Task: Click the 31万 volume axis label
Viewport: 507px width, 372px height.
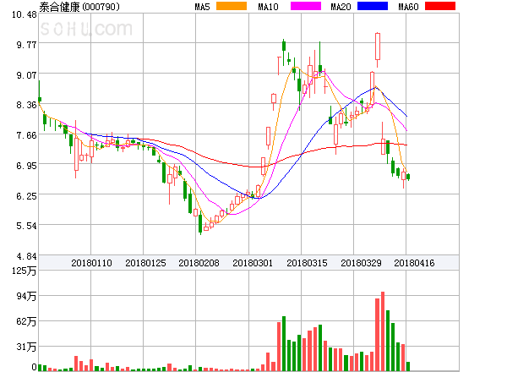Action: click(x=26, y=347)
